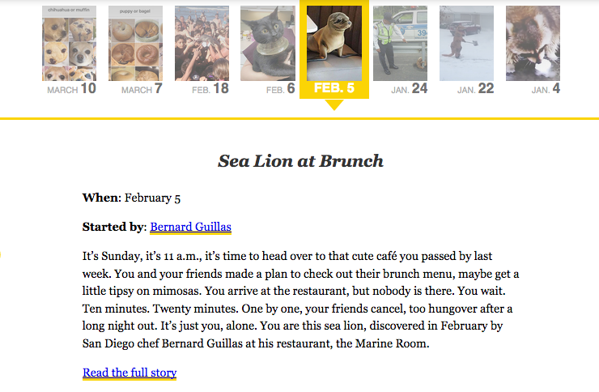Go to the Jan. 4 date label
Screen dimensions: 599x392
click(x=546, y=89)
